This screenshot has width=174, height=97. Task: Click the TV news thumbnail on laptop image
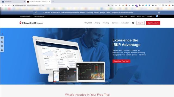coord(97,76)
